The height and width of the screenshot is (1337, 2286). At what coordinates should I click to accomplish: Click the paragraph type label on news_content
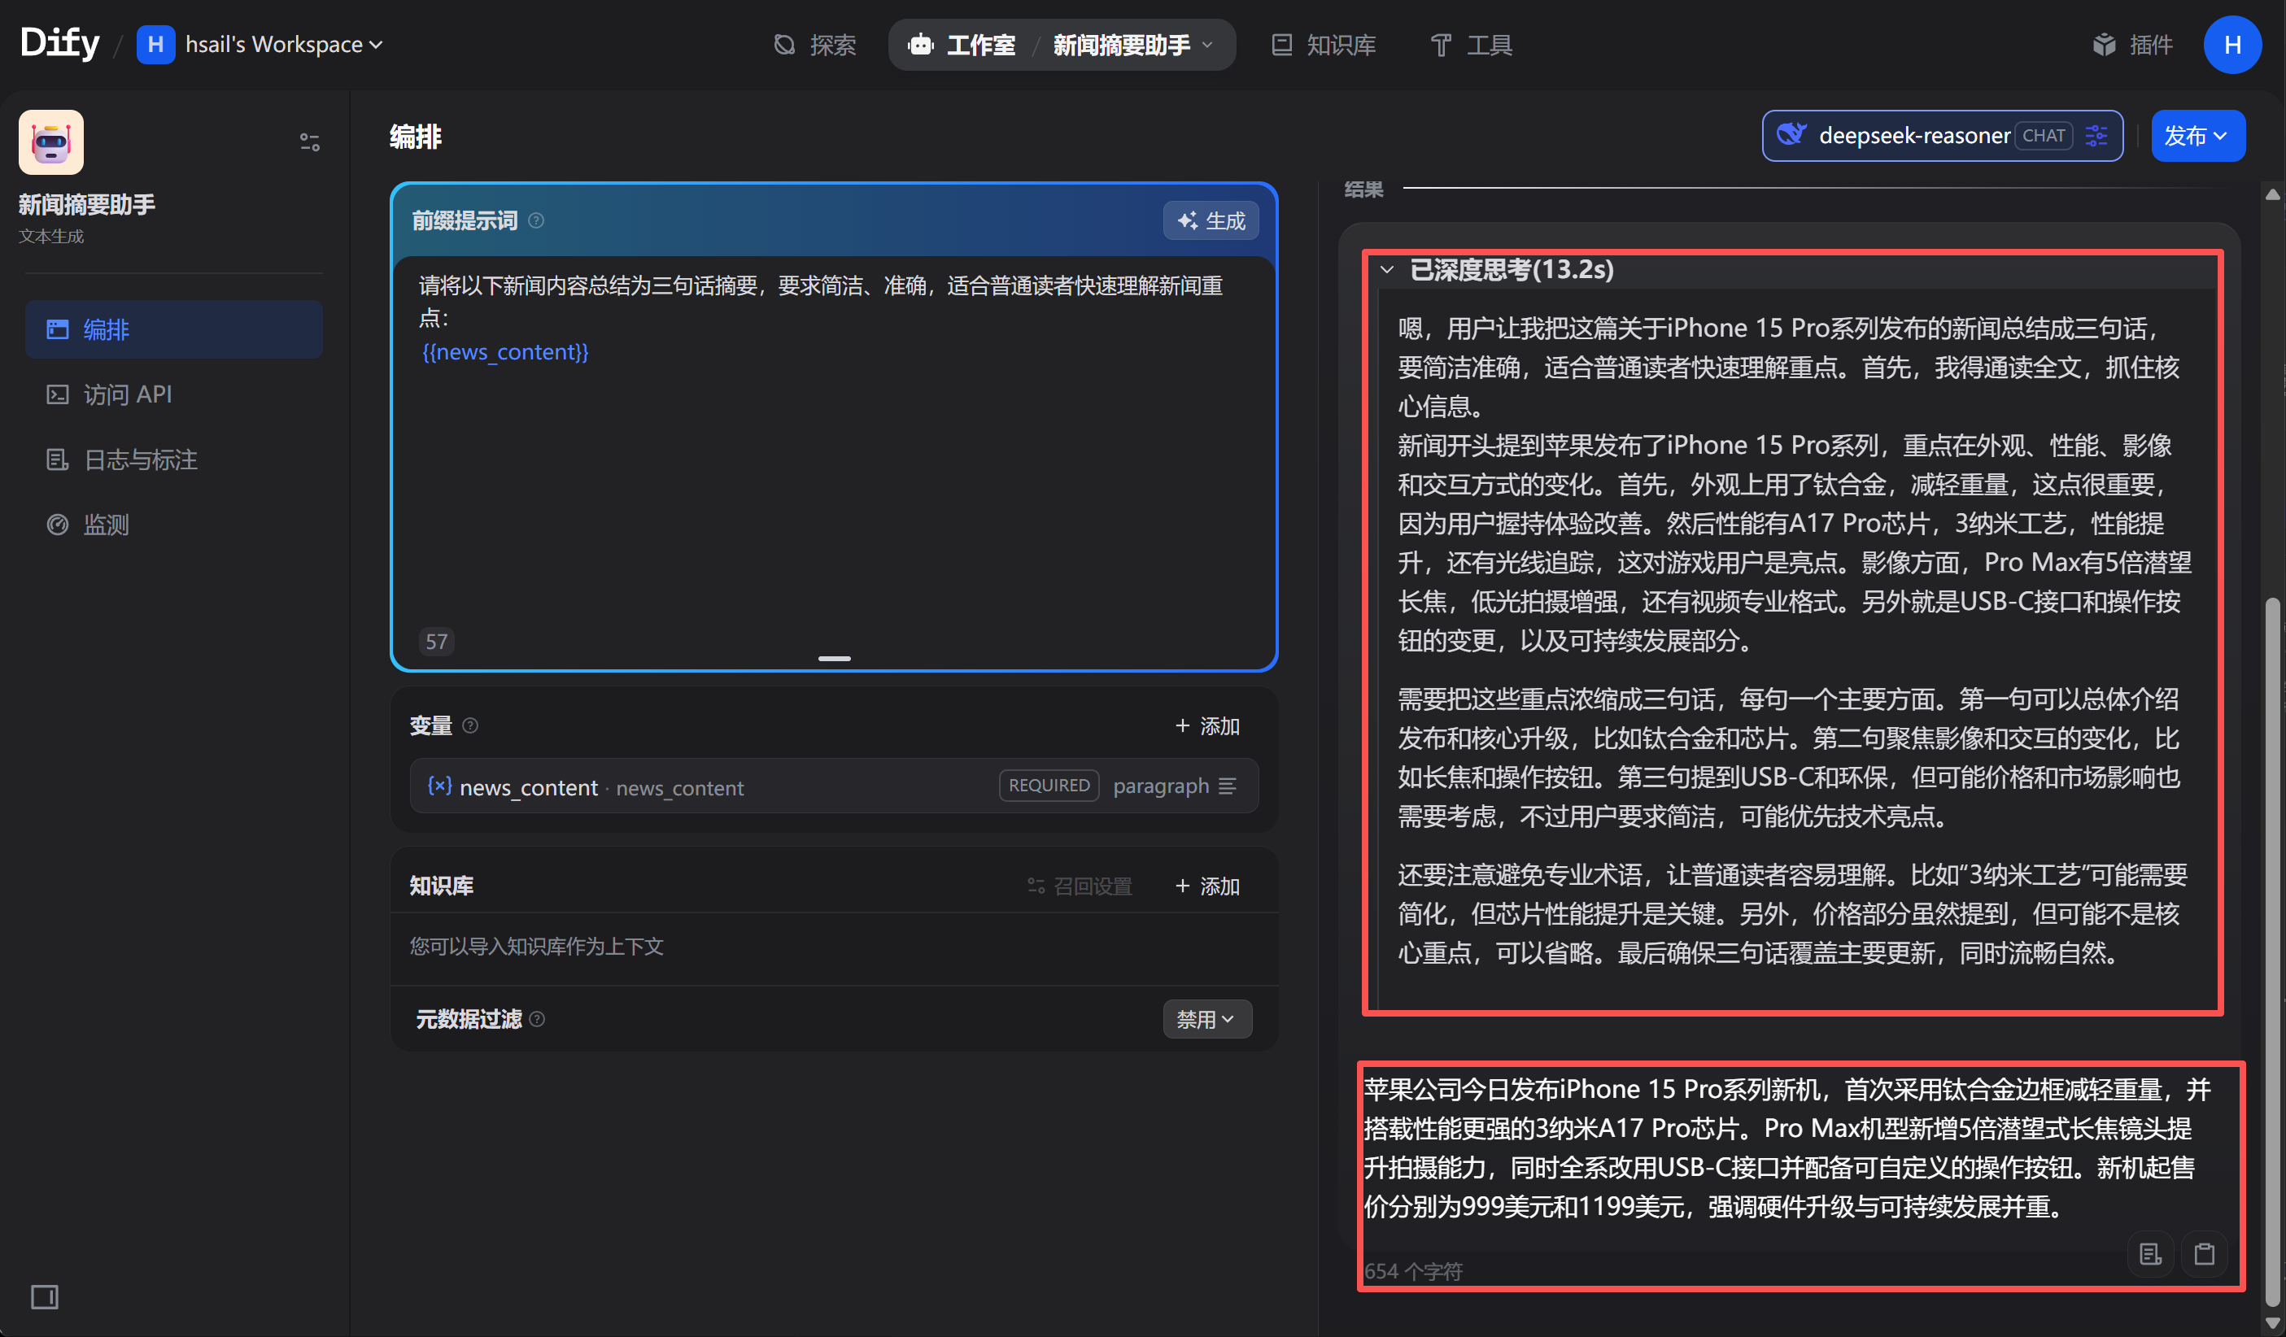pos(1161,786)
